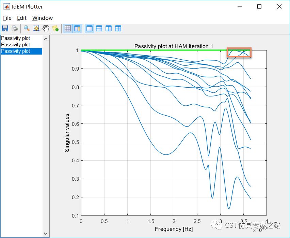Open the File menu
Viewport: 290px width, 238px height.
click(x=7, y=18)
